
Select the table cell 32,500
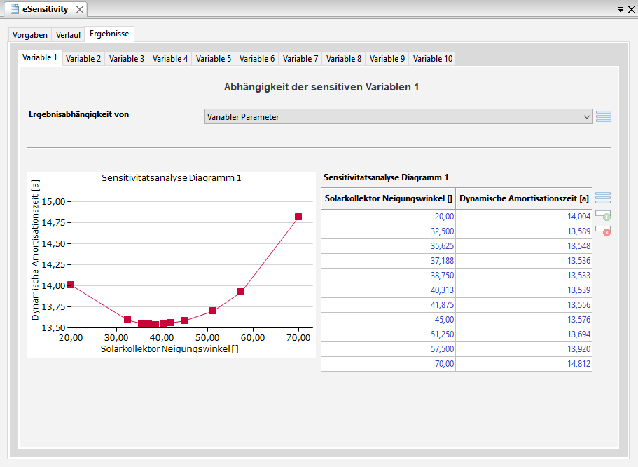389,231
